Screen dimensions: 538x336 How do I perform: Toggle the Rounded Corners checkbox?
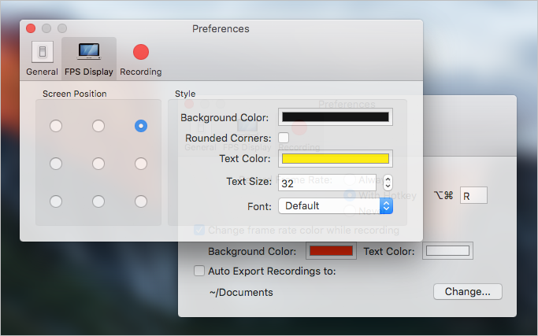(x=284, y=138)
